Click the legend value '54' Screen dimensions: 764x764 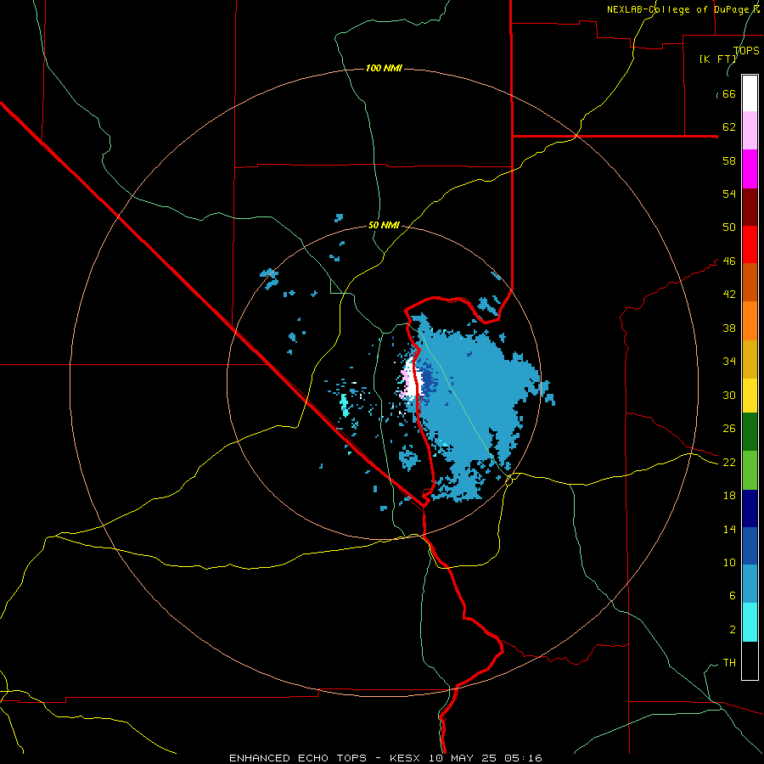pos(729,194)
